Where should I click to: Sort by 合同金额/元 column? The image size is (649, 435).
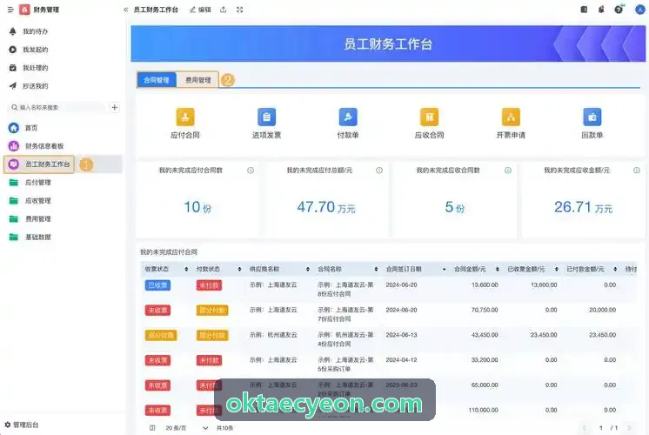coord(497,270)
